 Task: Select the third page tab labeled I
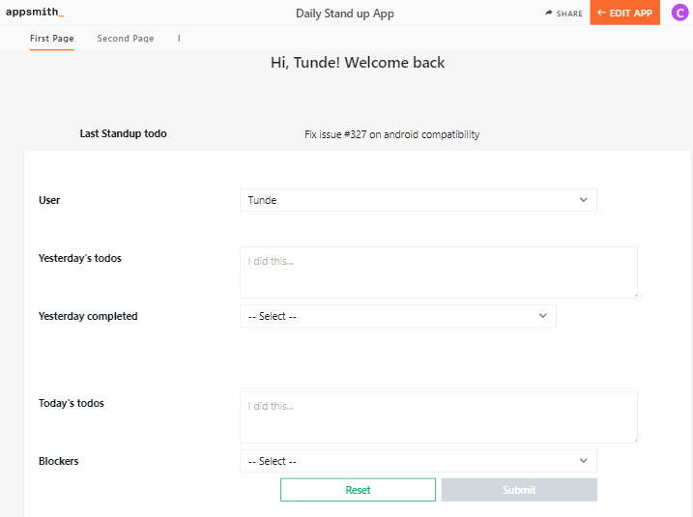pyautogui.click(x=179, y=39)
